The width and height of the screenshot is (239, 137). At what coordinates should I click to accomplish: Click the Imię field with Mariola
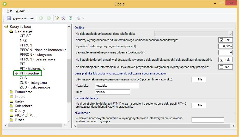[113, 92]
